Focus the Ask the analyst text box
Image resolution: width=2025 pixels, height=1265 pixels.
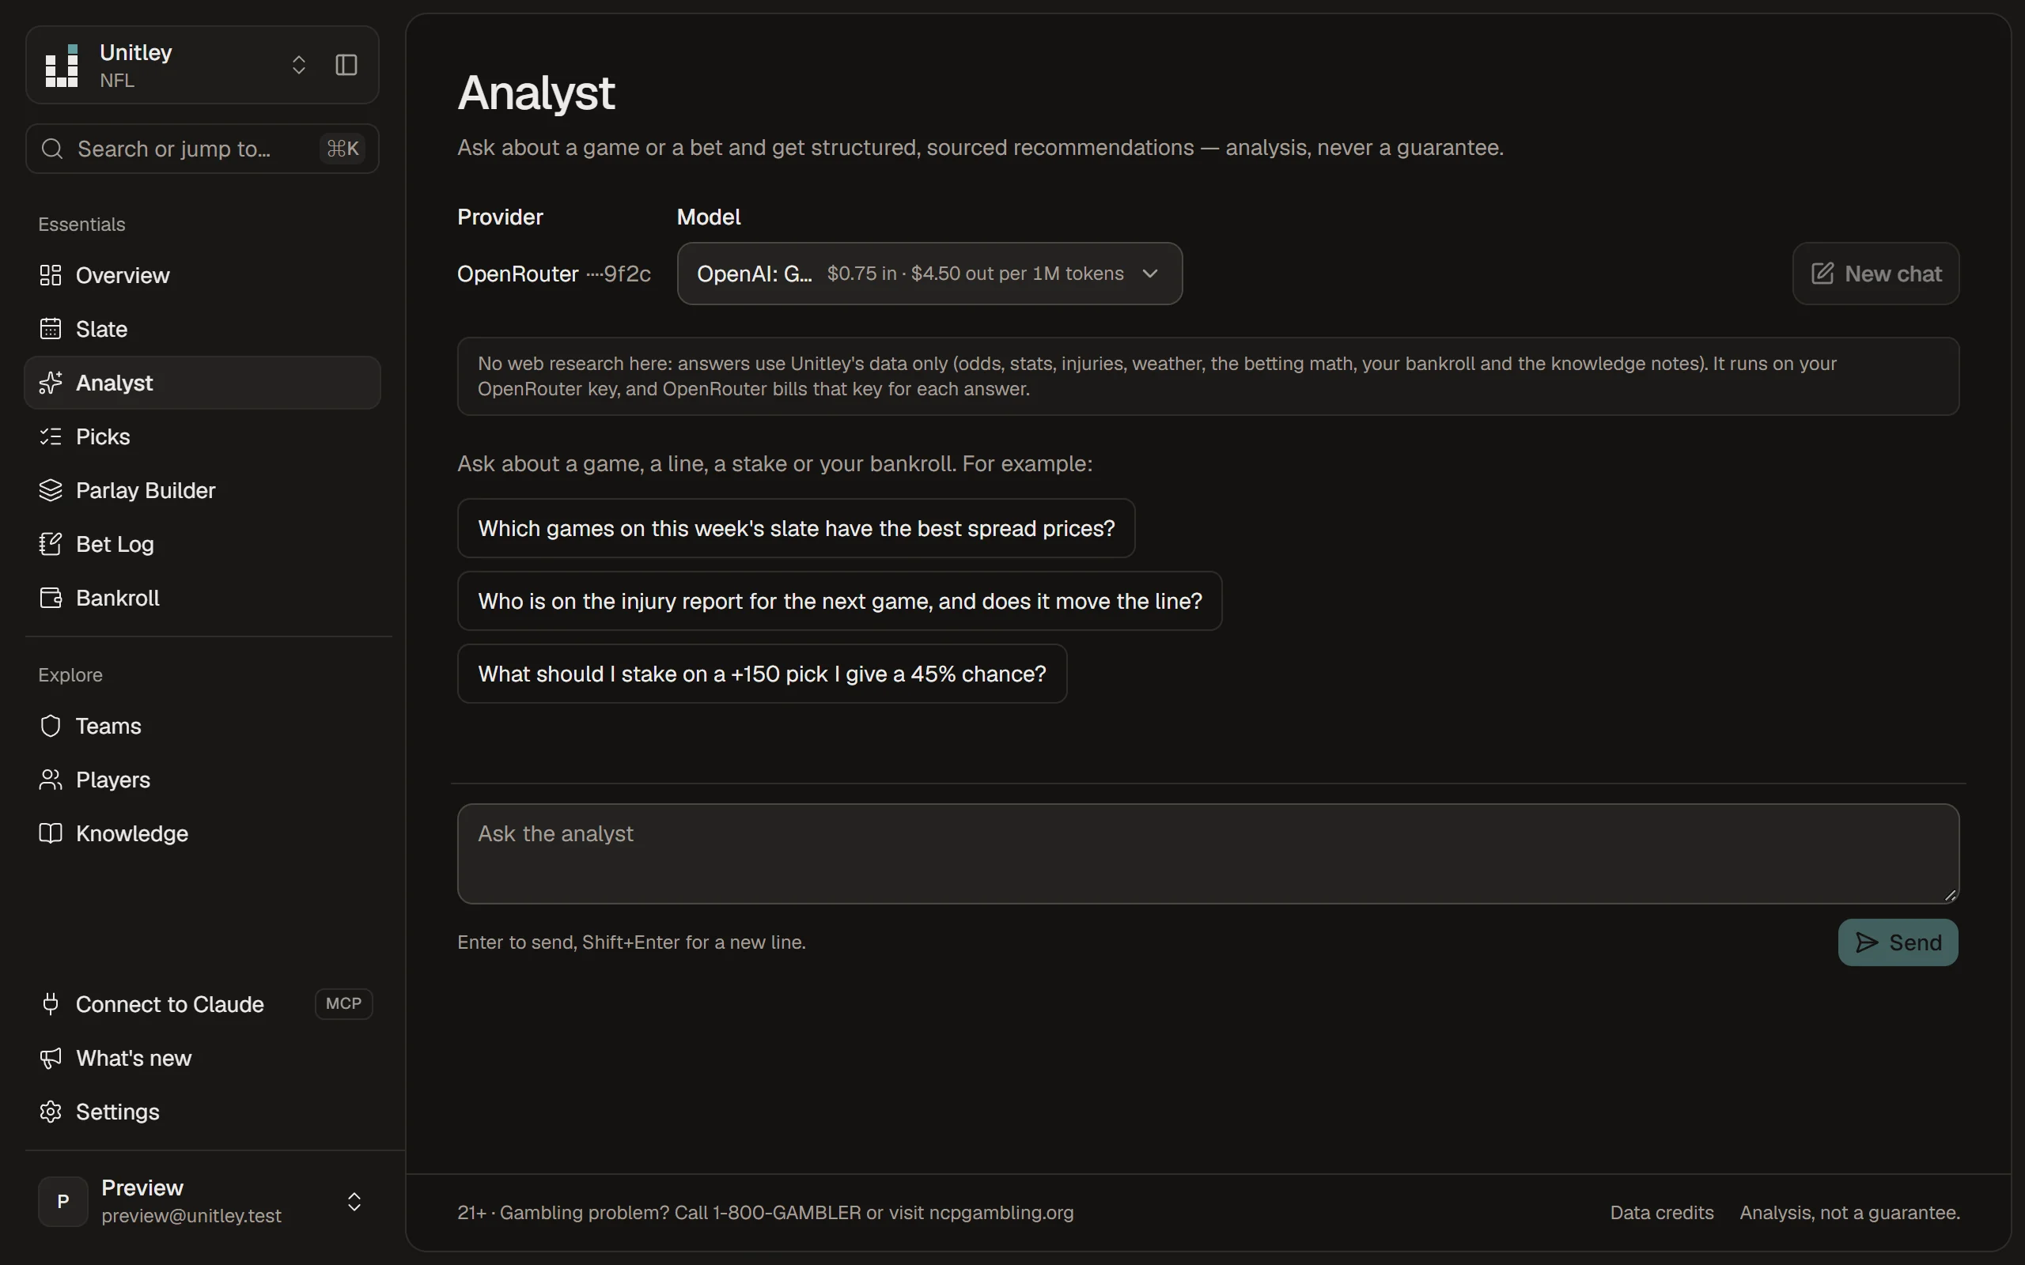tap(1207, 853)
